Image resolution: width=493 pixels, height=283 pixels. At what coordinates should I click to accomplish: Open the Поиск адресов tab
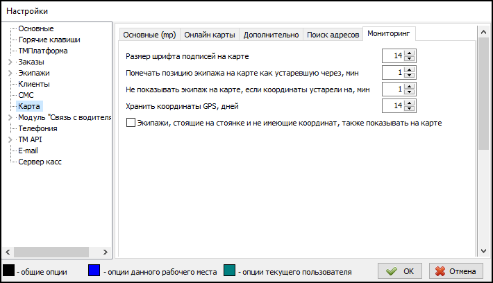click(333, 35)
